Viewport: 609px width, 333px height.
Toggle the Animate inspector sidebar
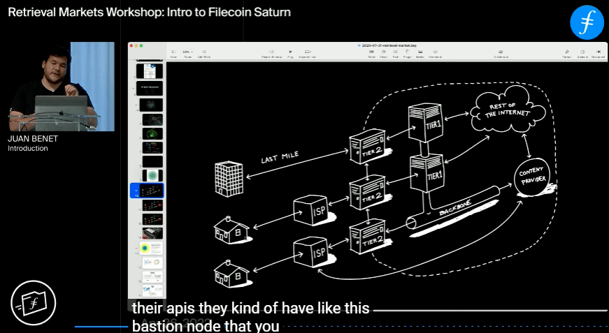tap(582, 52)
